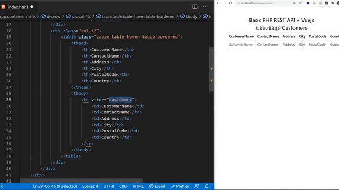339x190 pixels.
Task: Click the yellowish document extension icon in browser toolbar
Action: 314,3
